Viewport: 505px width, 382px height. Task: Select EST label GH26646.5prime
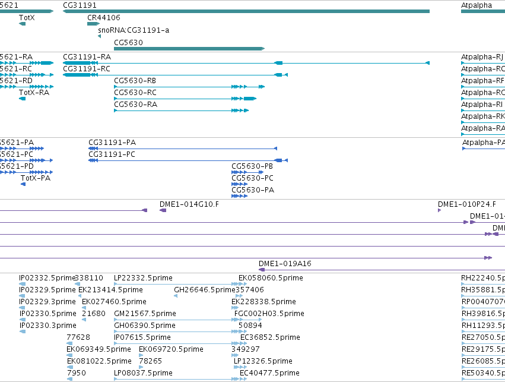click(x=205, y=290)
